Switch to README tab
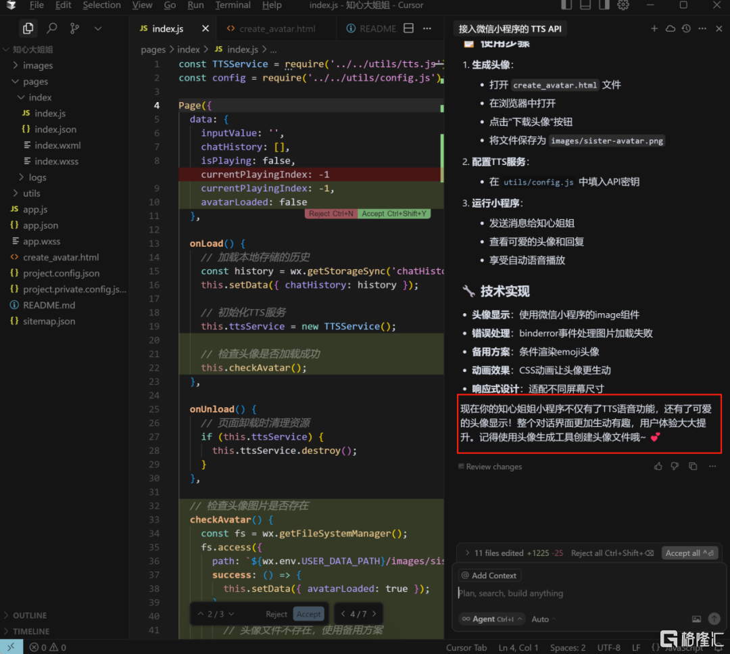The image size is (730, 654). pyautogui.click(x=372, y=28)
